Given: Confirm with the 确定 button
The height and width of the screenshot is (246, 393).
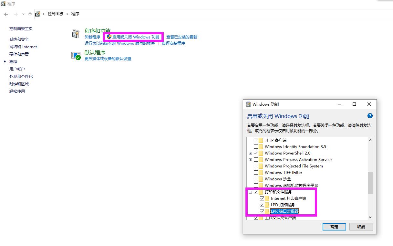Looking at the screenshot, I should point(334,227).
